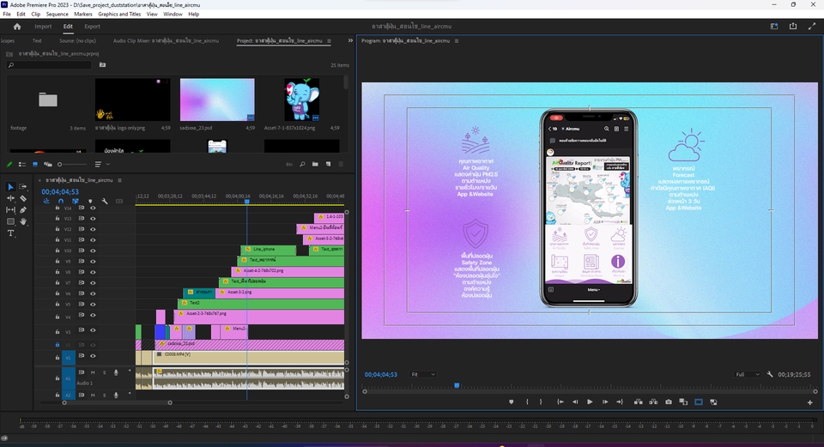Select the Slip tool
This screenshot has height=447, width=824.
click(x=10, y=210)
